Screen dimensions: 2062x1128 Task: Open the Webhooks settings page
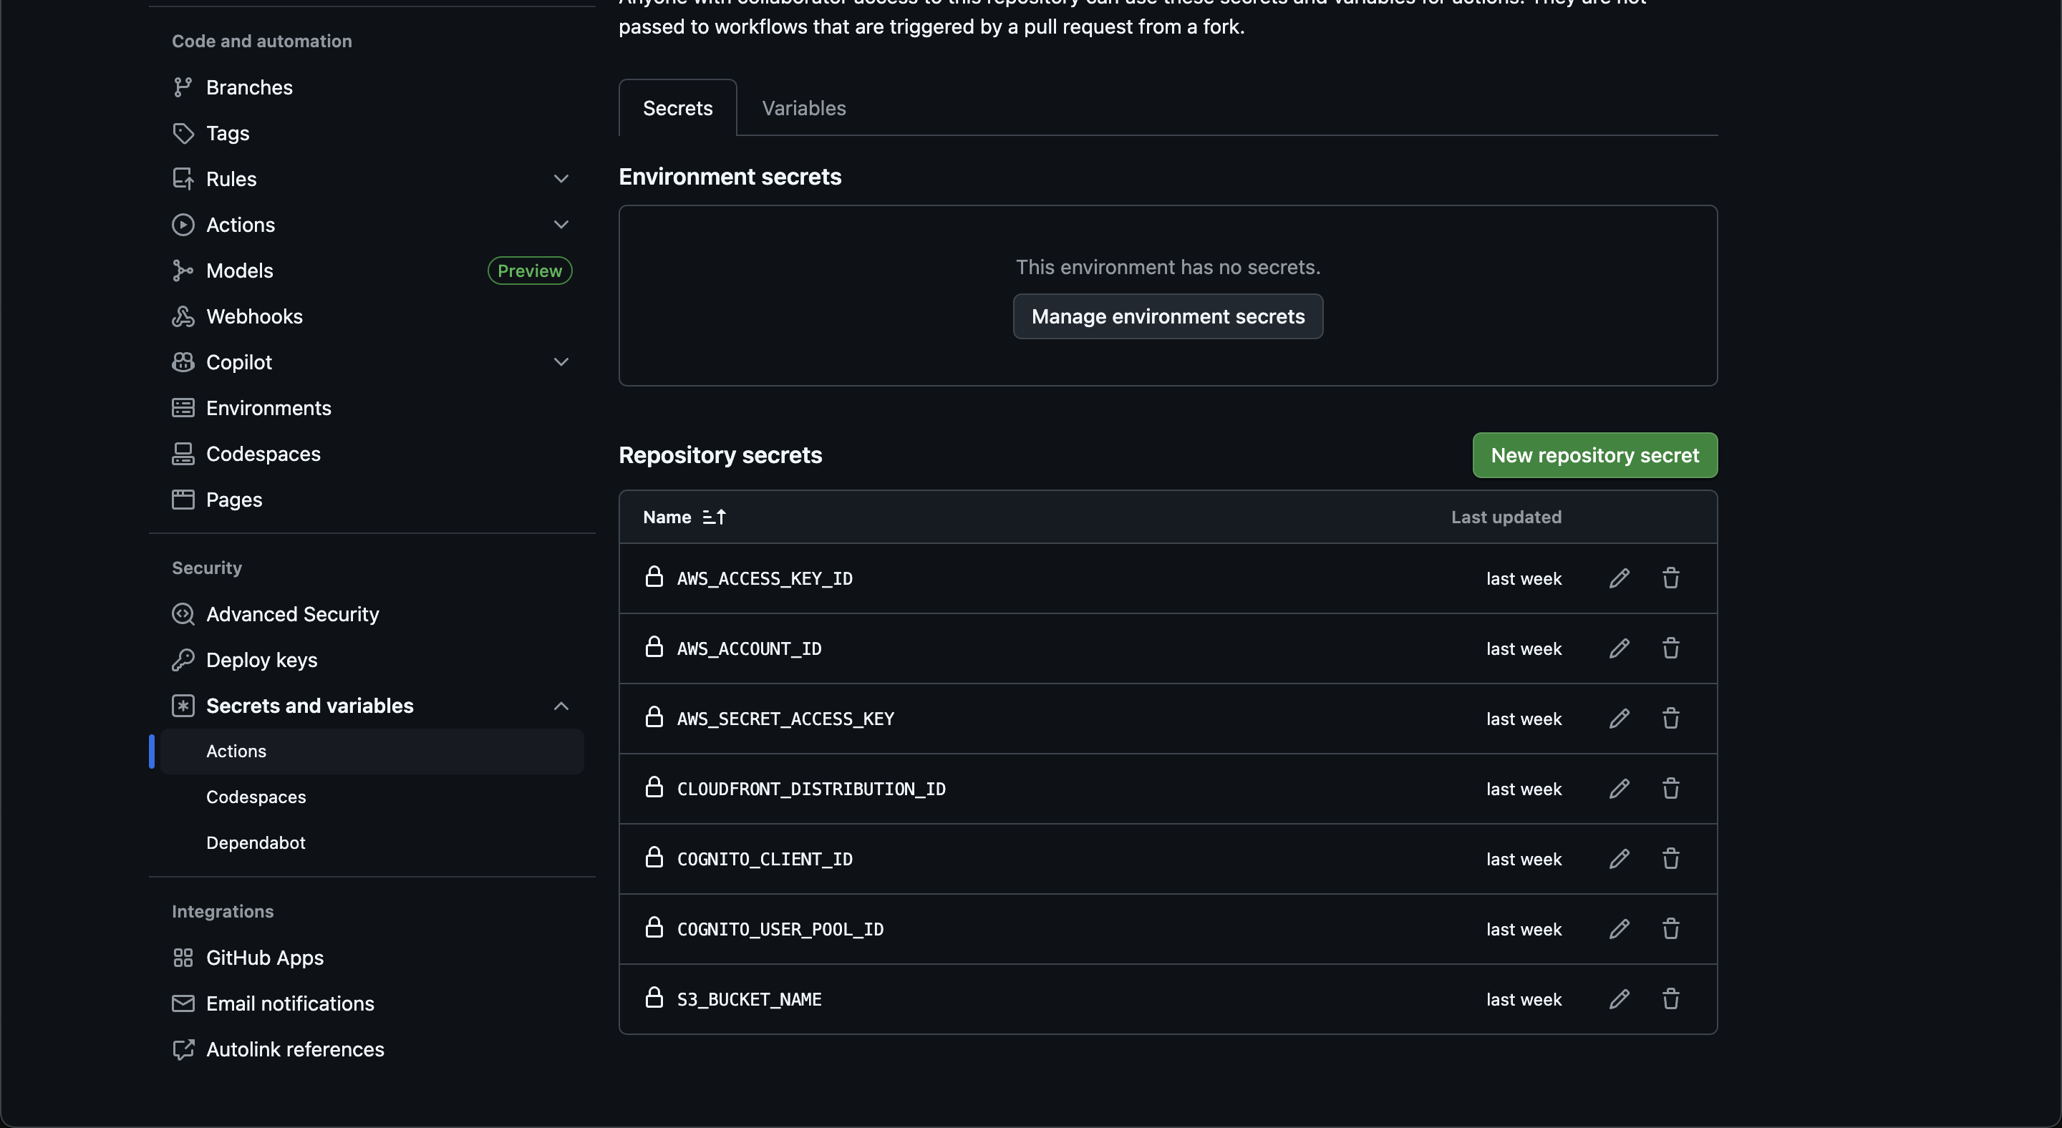(x=253, y=317)
